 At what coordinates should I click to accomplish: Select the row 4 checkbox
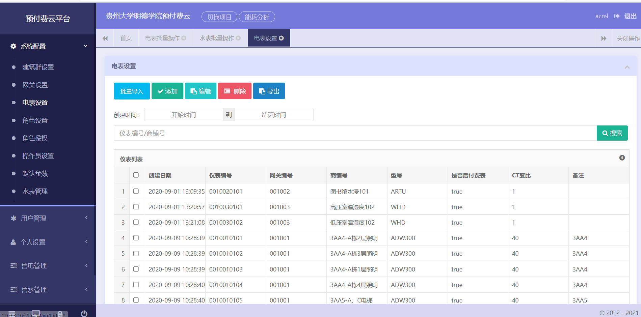tap(136, 238)
